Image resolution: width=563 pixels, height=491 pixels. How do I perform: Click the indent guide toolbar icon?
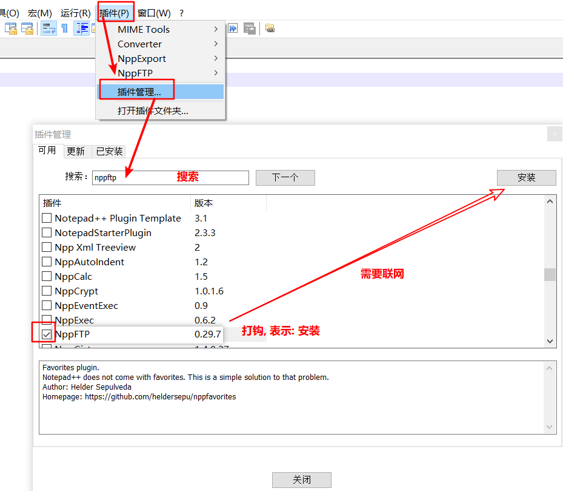click(81, 29)
